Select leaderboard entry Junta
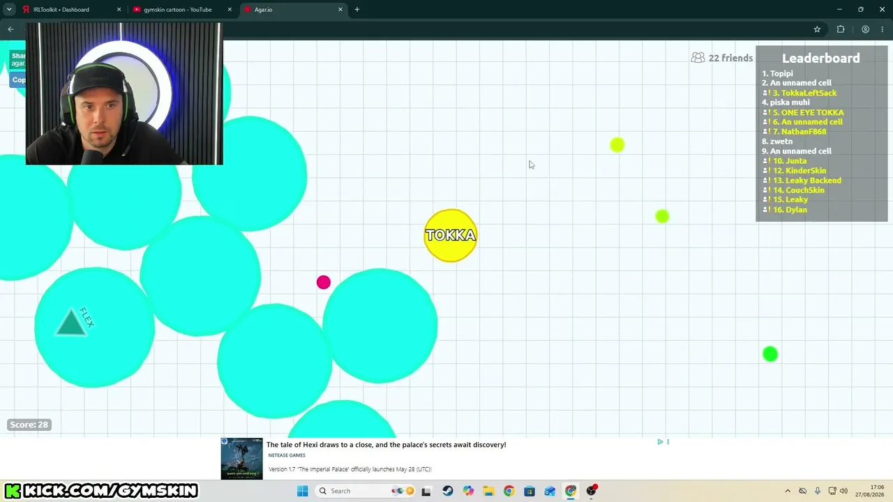Screen dimensions: 893x502 (784, 161)
